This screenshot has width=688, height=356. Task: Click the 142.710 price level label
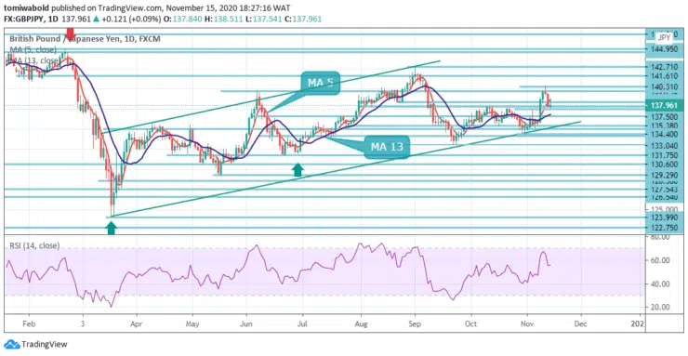point(665,67)
